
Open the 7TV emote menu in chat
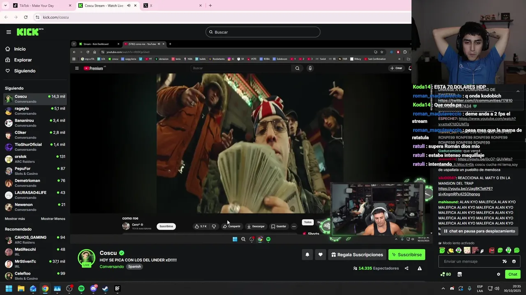point(505,261)
